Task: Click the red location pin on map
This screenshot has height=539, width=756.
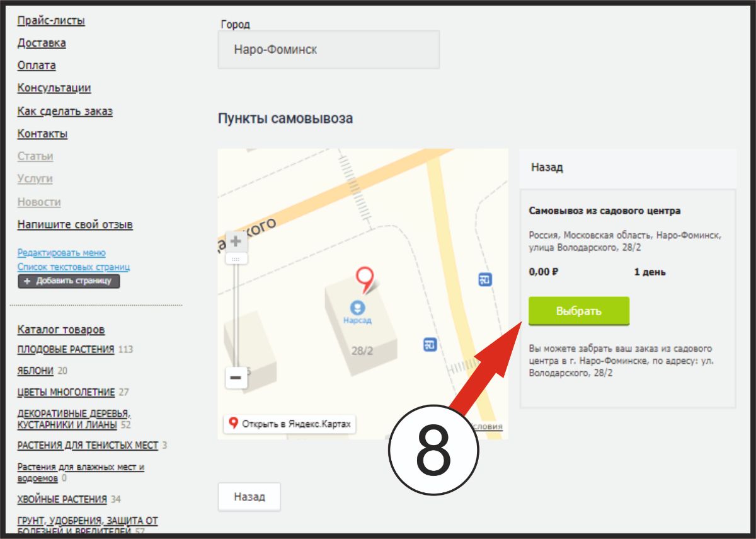Action: pyautogui.click(x=364, y=278)
